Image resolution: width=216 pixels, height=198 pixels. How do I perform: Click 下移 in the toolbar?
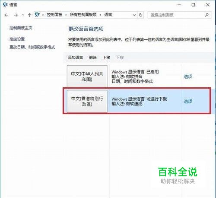120,57
